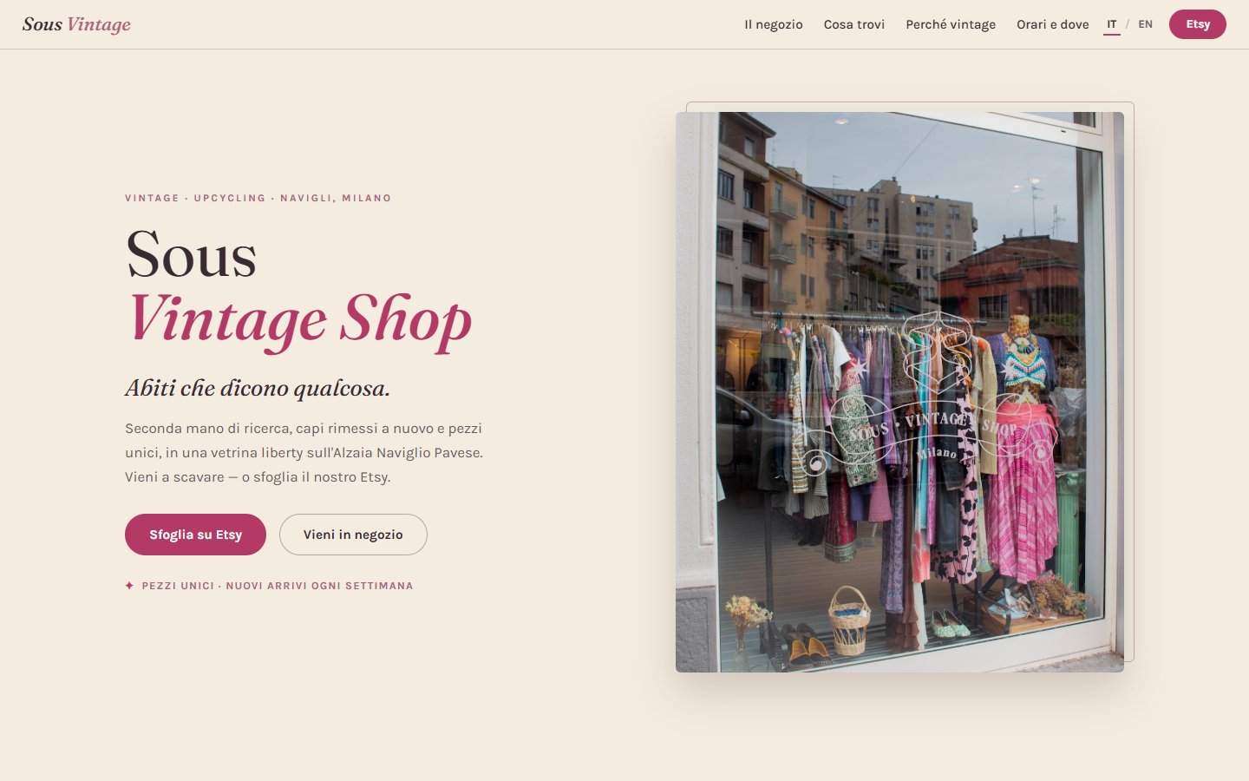The image size is (1249, 781).
Task: Select the Vieni in negozio outlined button
Action: [x=353, y=535]
